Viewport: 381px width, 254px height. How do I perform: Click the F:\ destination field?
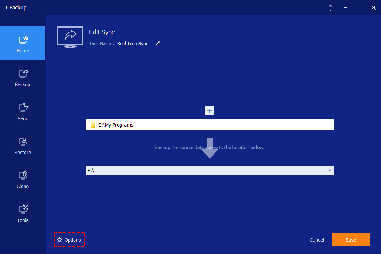click(206, 171)
